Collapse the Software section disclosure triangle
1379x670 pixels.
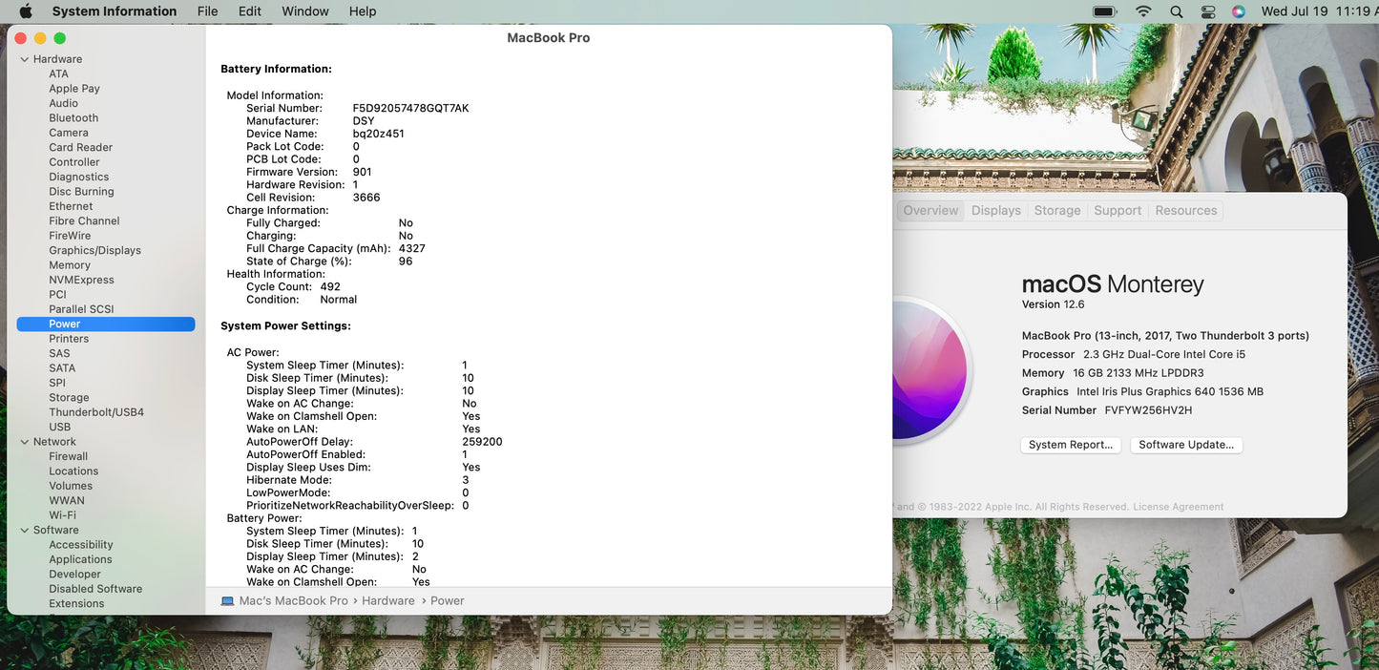(x=25, y=531)
